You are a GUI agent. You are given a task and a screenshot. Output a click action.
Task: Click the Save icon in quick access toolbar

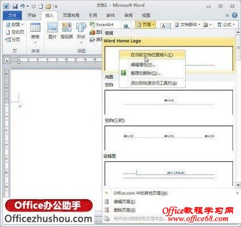tap(15, 6)
